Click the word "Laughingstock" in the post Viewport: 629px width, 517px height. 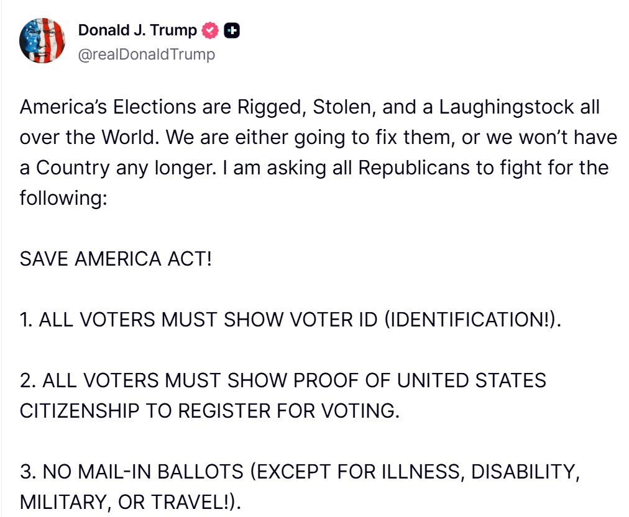(507, 107)
